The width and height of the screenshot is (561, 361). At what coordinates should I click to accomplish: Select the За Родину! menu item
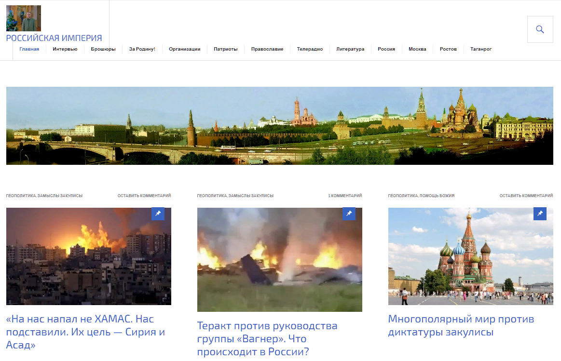tap(142, 49)
